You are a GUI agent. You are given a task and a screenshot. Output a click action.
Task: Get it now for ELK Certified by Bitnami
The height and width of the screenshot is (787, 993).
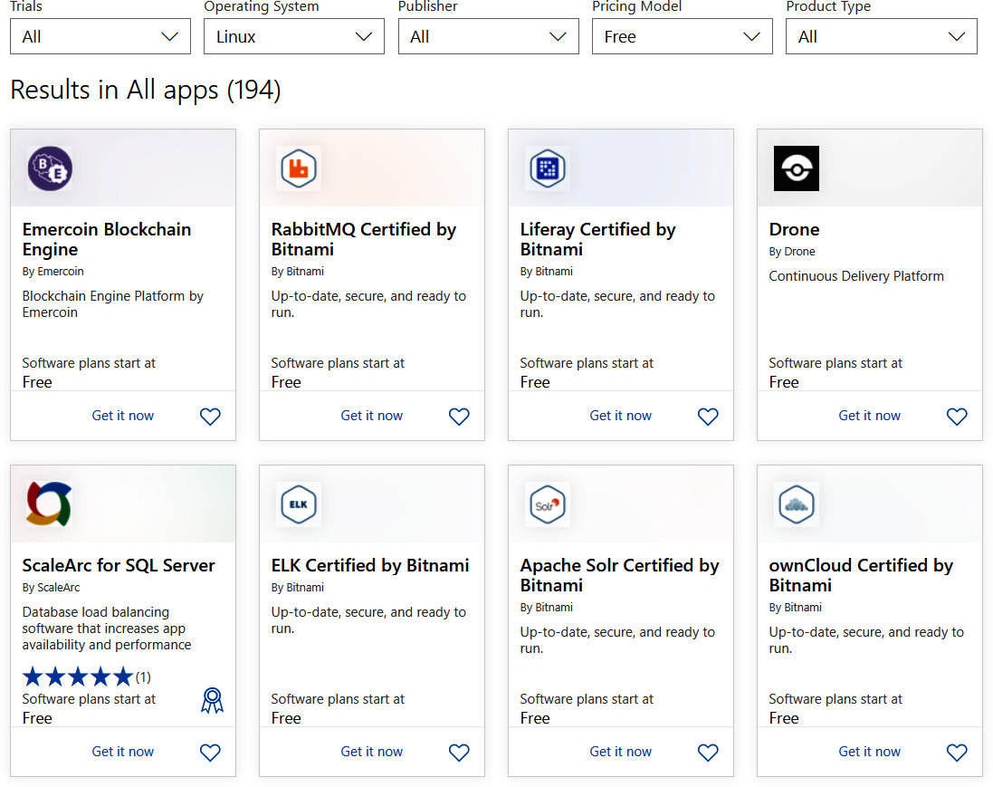point(372,752)
